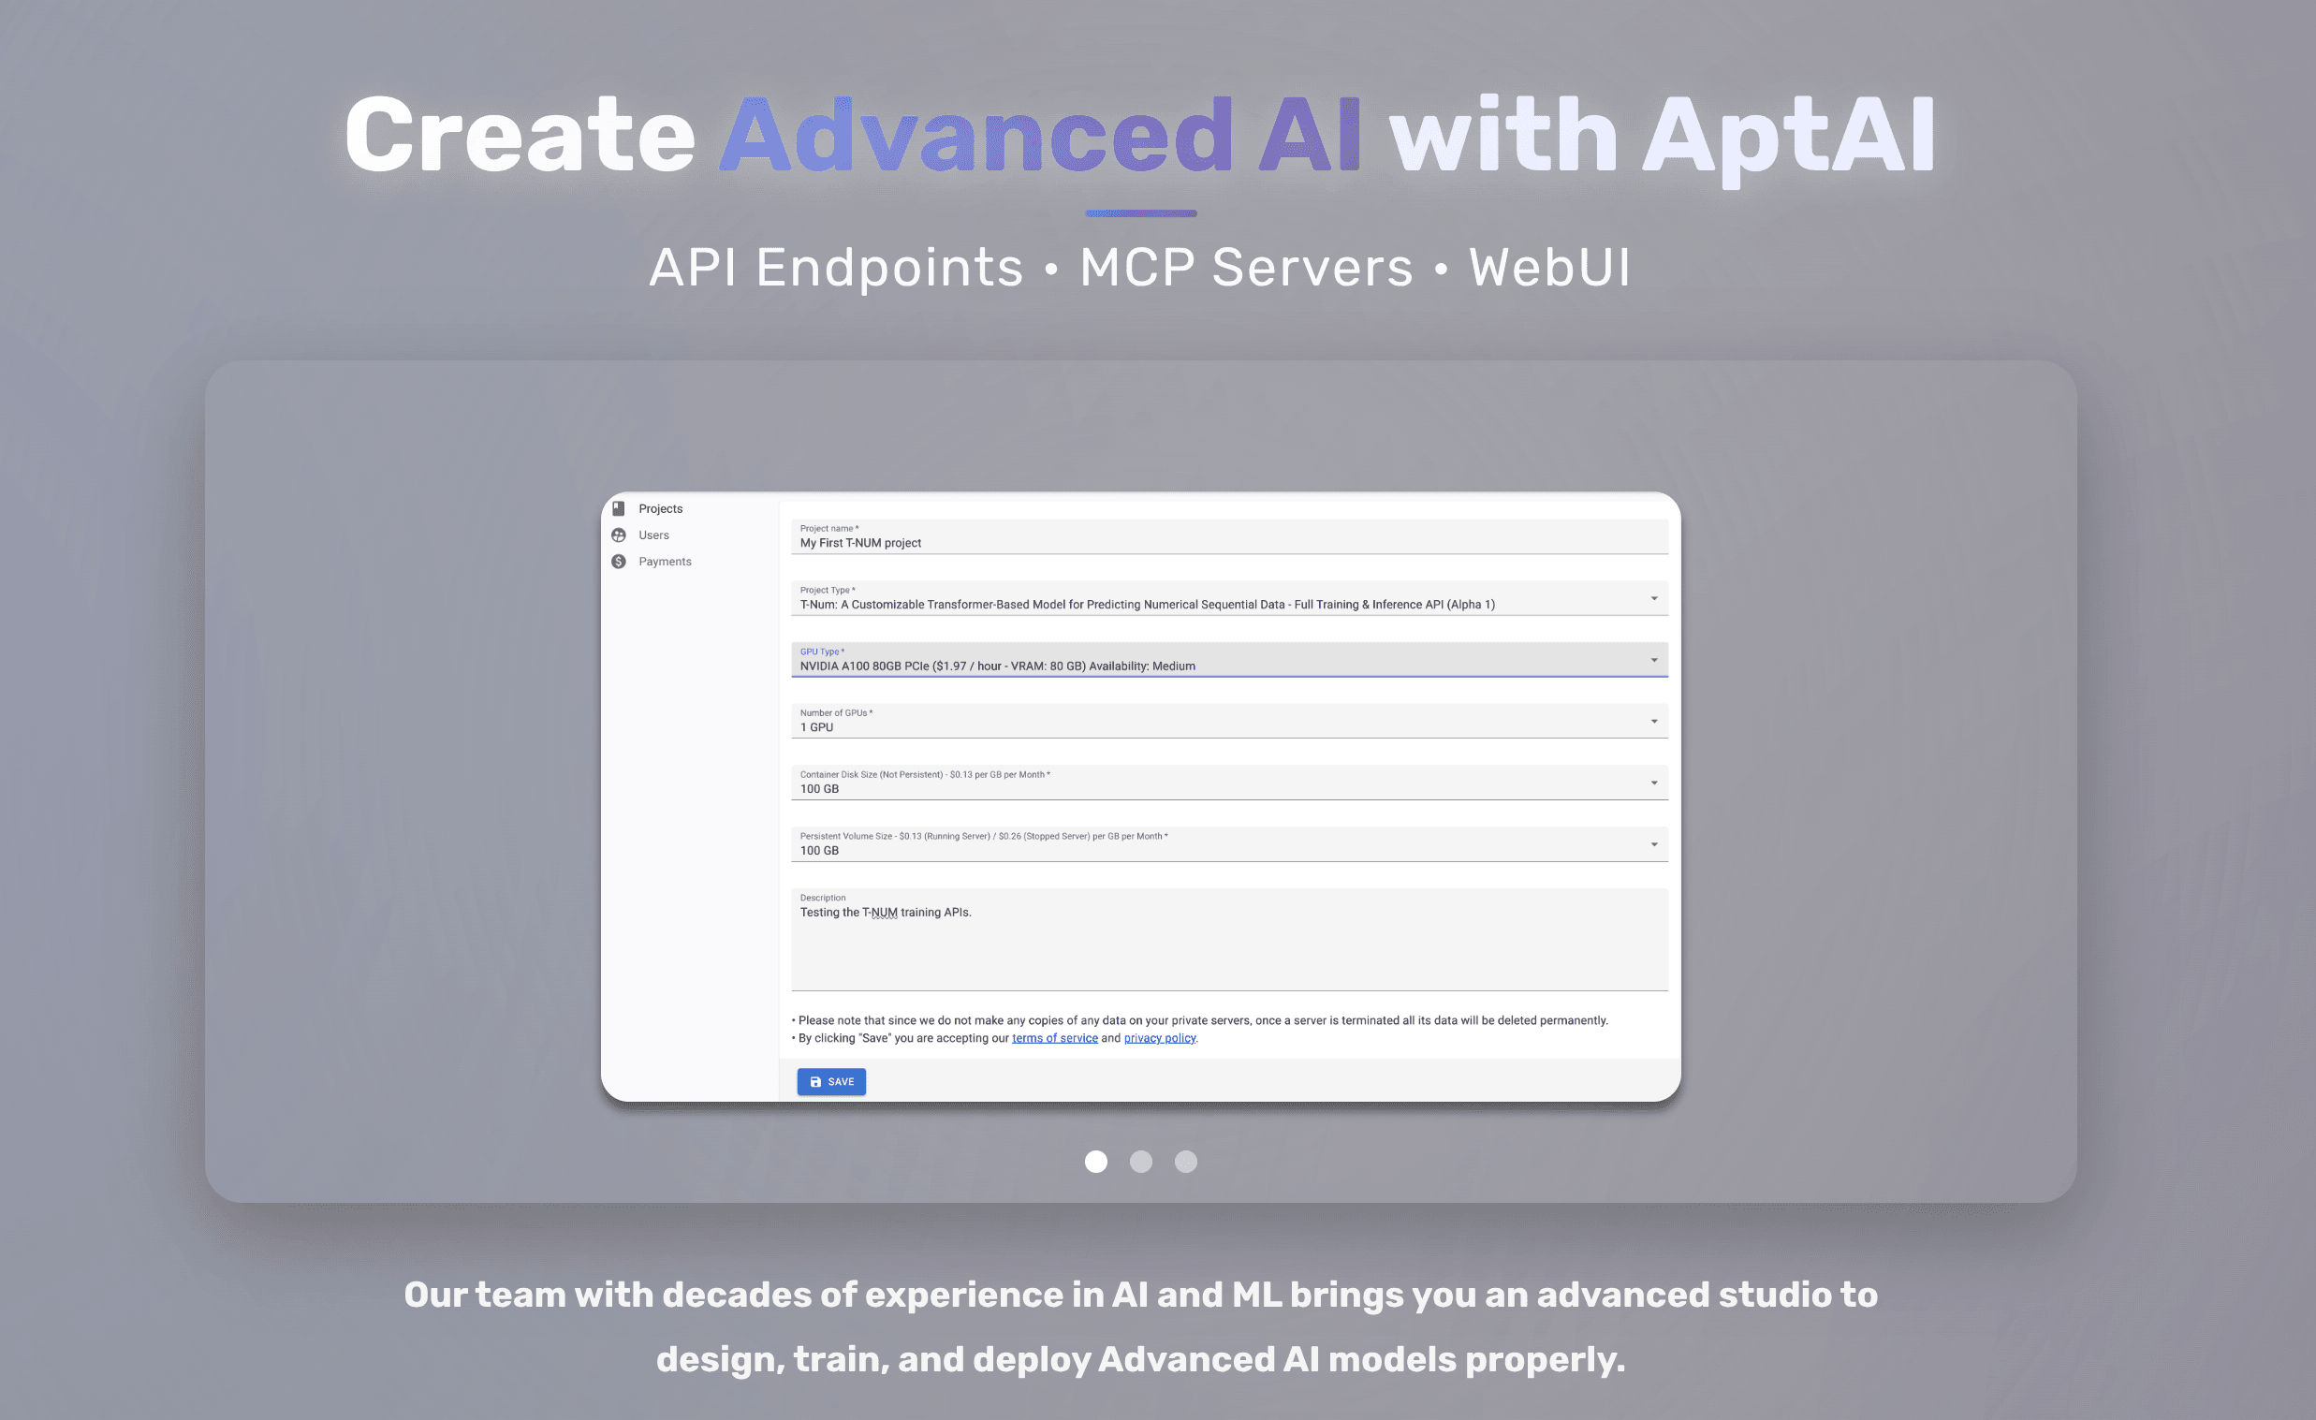This screenshot has height=1420, width=2316.
Task: Select the second carousel dot
Action: point(1141,1162)
